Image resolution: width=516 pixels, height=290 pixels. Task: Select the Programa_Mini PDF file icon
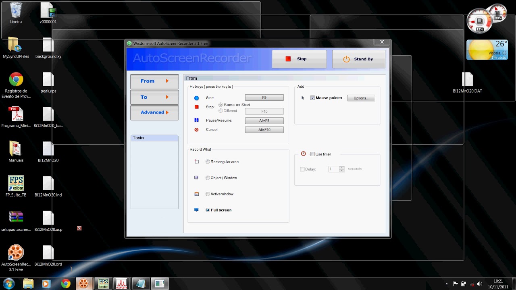click(16, 117)
